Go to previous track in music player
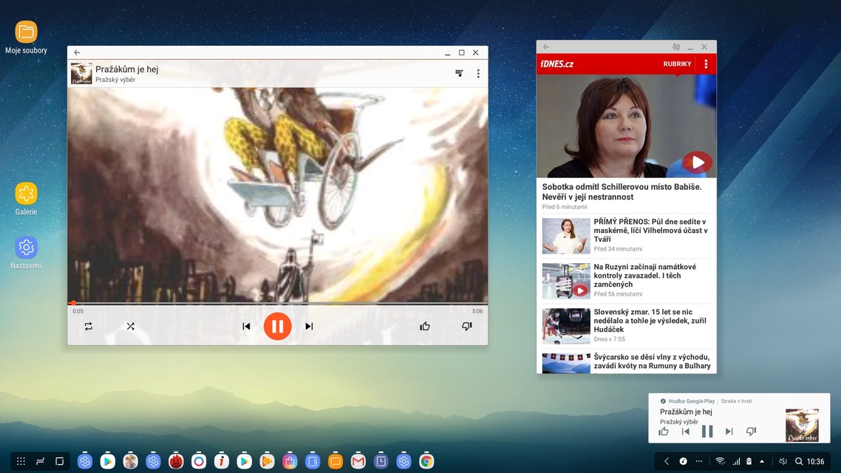The height and width of the screenshot is (473, 841). (x=246, y=327)
